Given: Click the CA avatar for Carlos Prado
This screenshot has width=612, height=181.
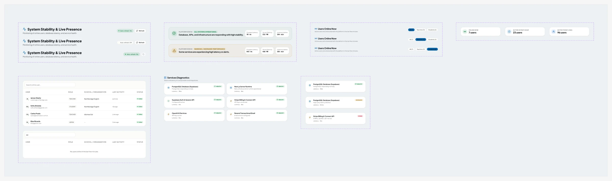Looking at the screenshot, I should [x=27, y=114].
